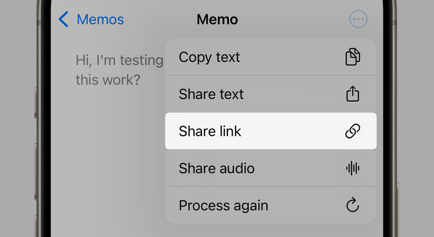This screenshot has height=237, width=434.
Task: Tap the back chevron arrow icon
Action: (63, 19)
